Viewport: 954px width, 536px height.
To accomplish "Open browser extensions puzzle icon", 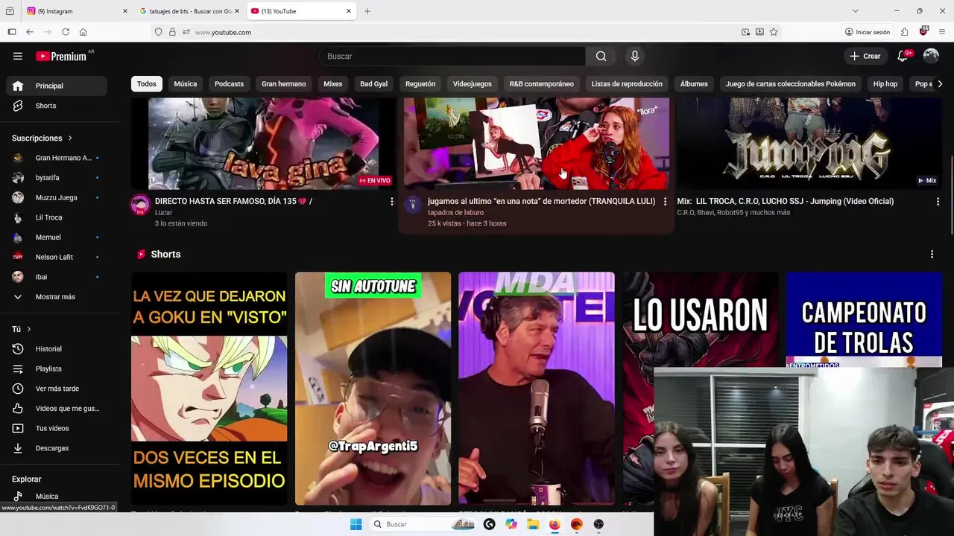I will (904, 32).
